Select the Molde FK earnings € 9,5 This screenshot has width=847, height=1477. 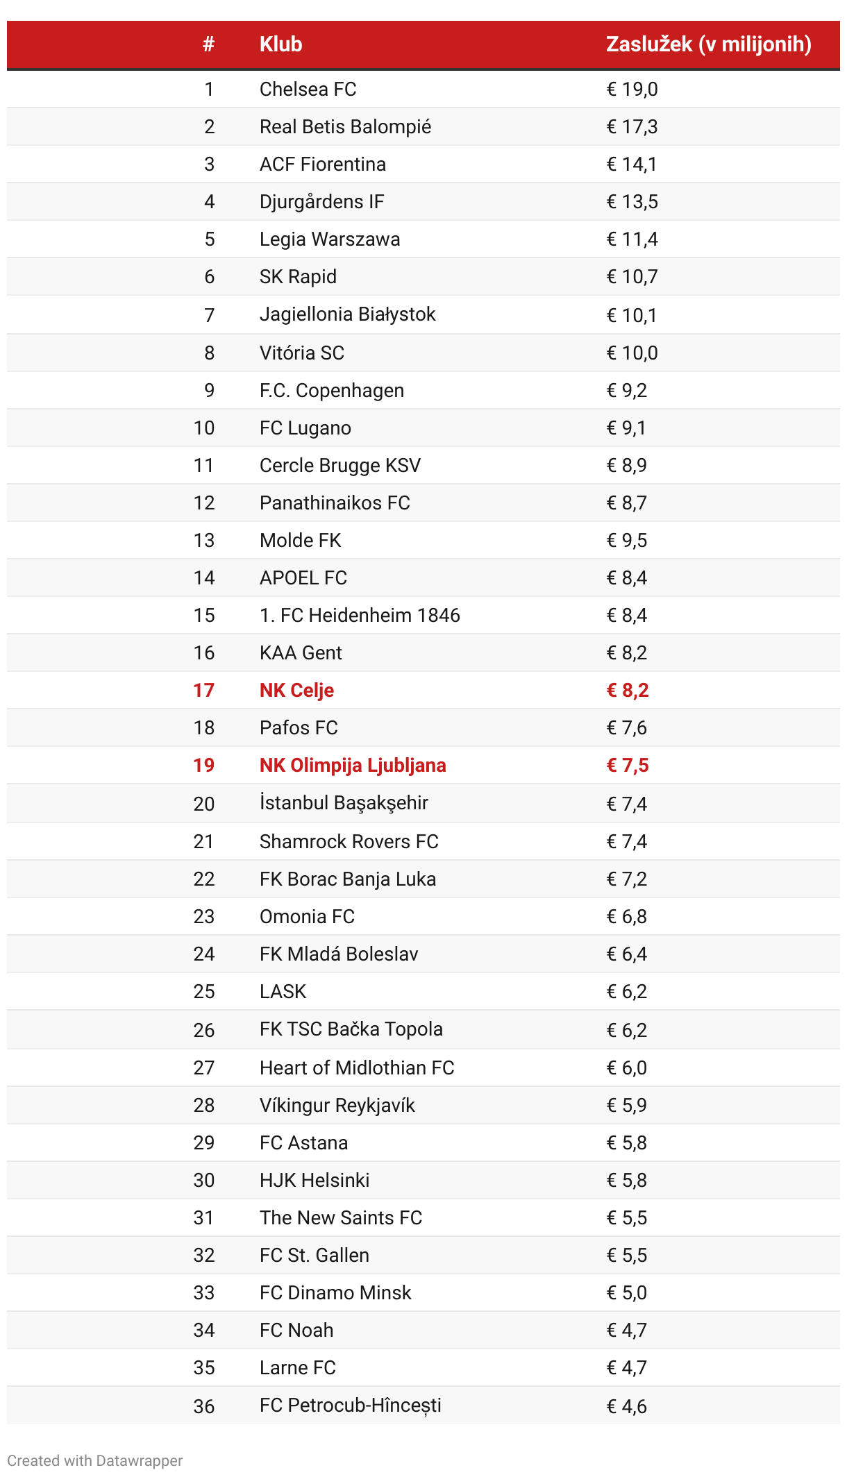(626, 540)
